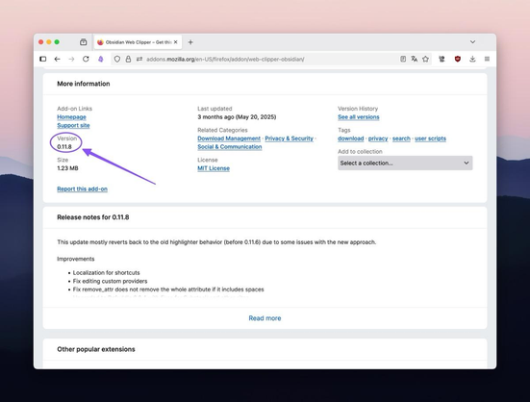Click See all versions link
This screenshot has height=402, width=530.
358,117
